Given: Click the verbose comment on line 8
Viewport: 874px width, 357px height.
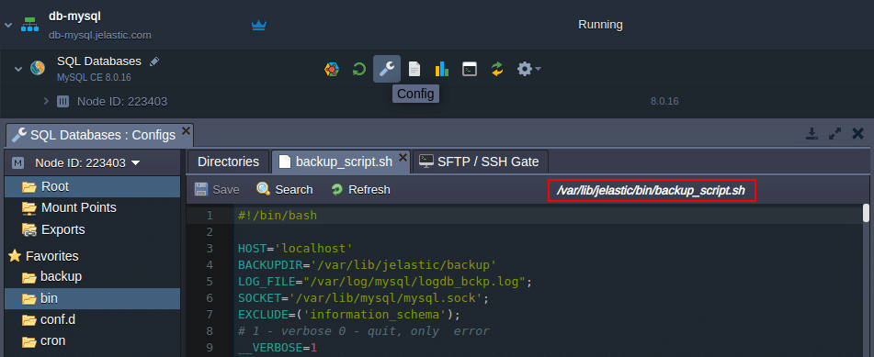Looking at the screenshot, I should [363, 331].
